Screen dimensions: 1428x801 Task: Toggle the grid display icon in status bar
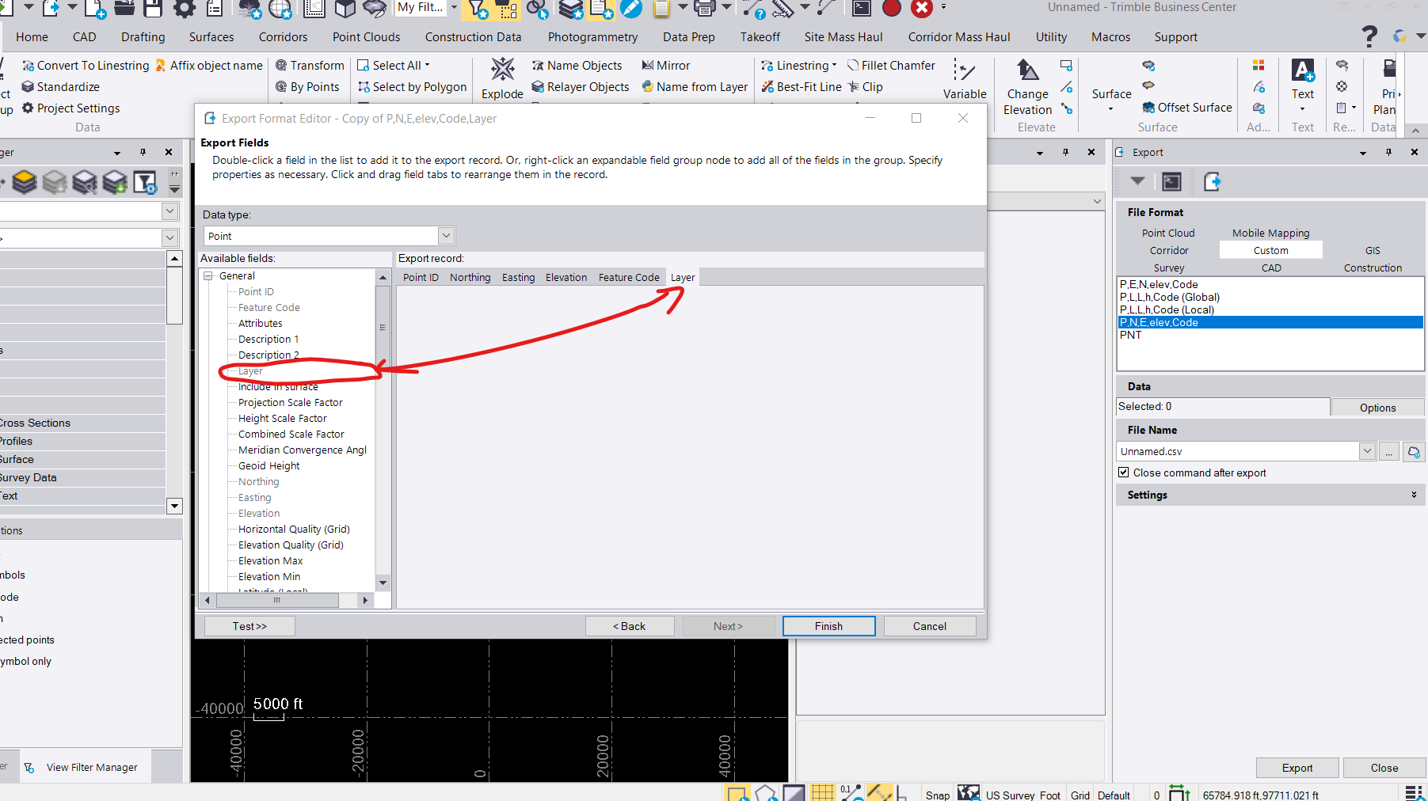pyautogui.click(x=823, y=792)
